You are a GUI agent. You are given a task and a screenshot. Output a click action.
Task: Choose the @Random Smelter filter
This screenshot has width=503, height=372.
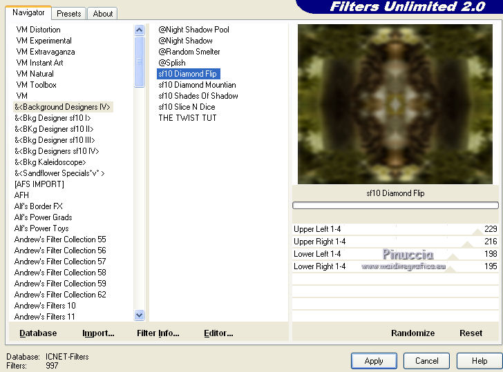pyautogui.click(x=189, y=52)
